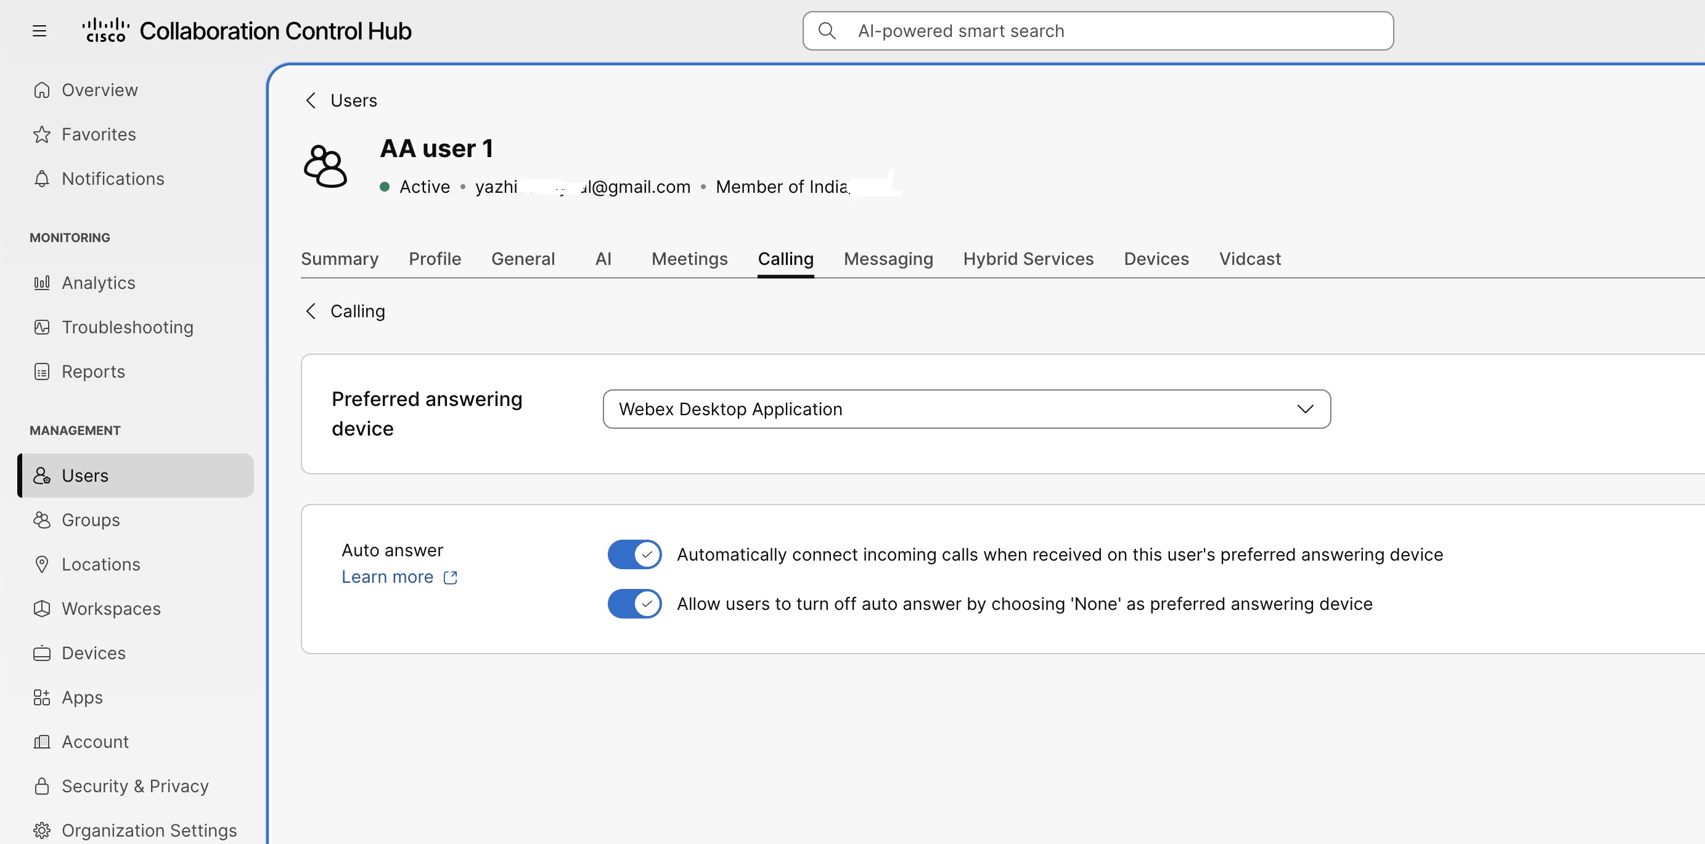Click the user email address text
The image size is (1705, 844).
(583, 187)
